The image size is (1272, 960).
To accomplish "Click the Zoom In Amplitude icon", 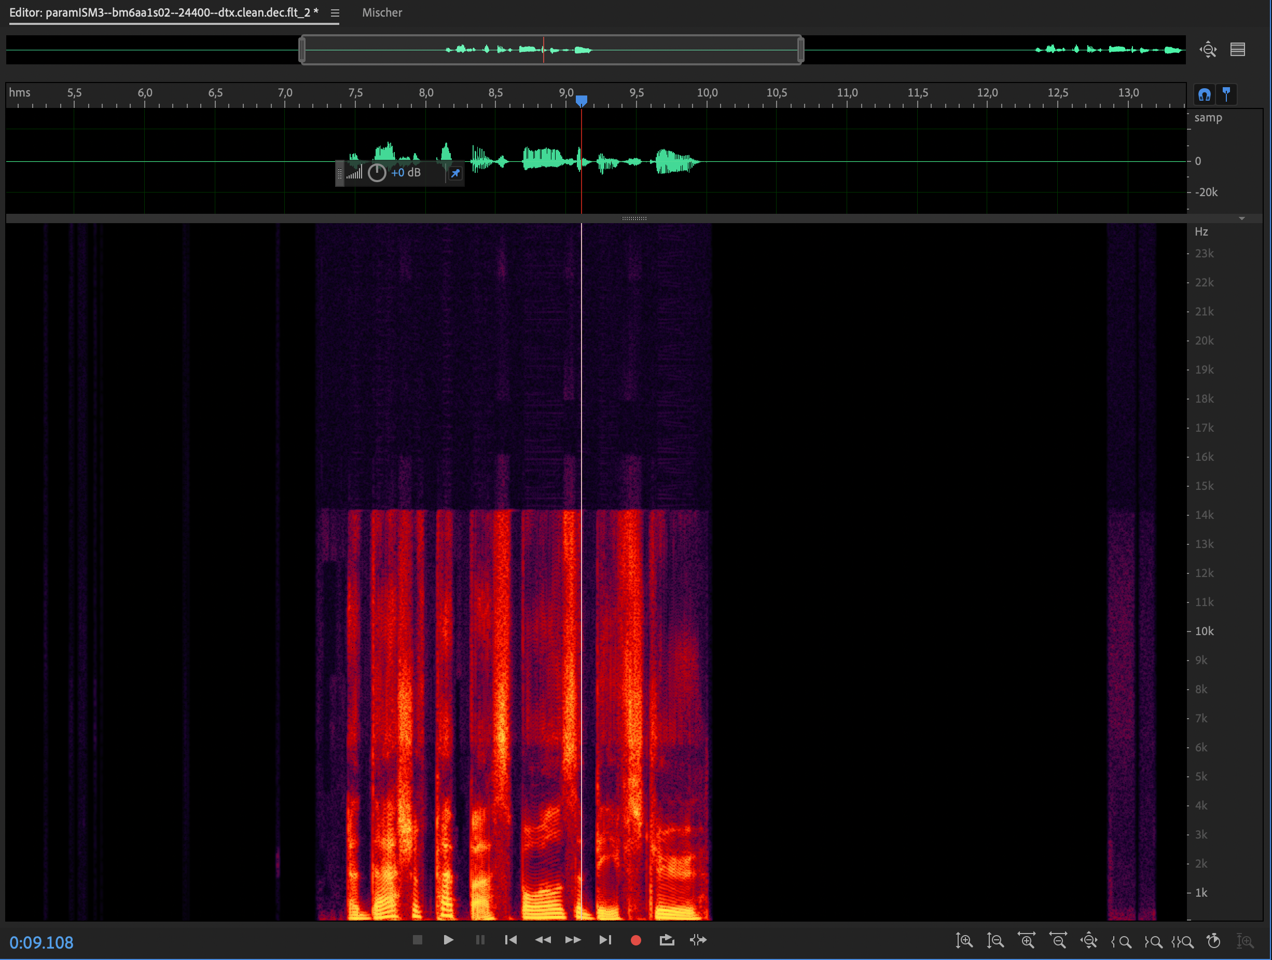I will coord(964,941).
